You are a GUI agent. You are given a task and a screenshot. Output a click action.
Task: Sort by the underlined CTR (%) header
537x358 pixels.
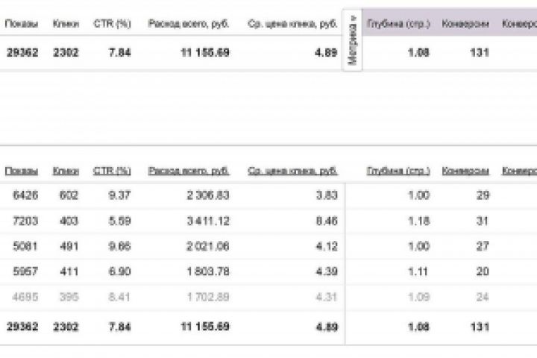112,171
